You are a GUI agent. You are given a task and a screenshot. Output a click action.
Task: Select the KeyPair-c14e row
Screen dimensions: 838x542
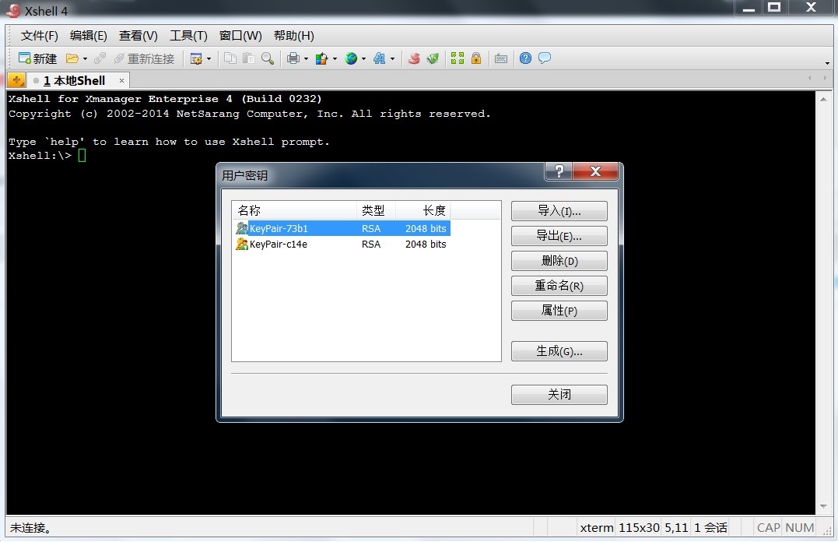coord(342,244)
